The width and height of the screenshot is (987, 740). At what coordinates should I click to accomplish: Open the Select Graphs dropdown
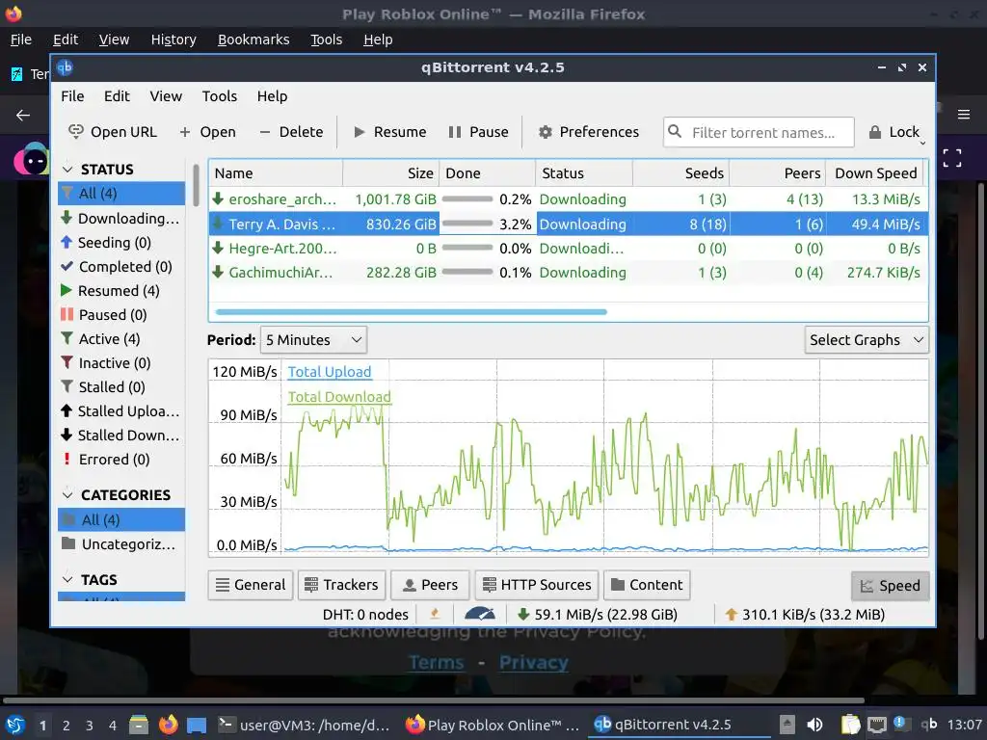coord(867,340)
